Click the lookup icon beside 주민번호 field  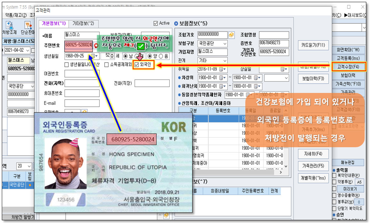(96, 46)
